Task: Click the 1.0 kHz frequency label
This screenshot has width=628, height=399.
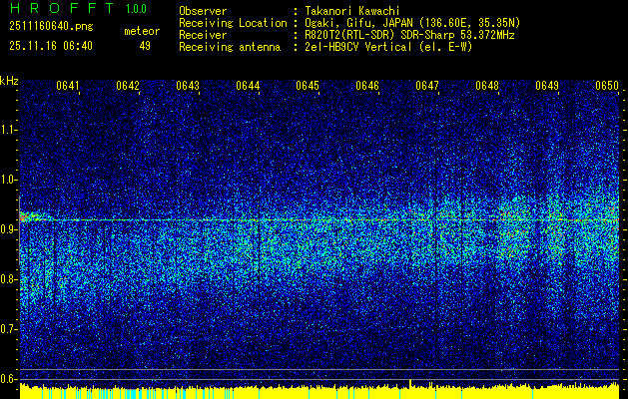Action: 8,180
